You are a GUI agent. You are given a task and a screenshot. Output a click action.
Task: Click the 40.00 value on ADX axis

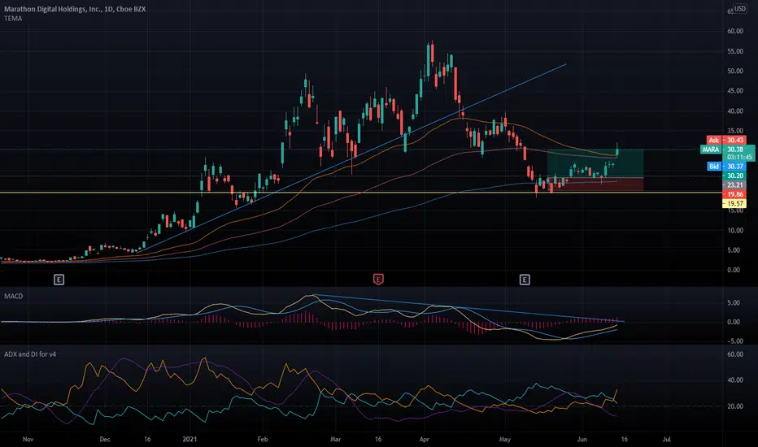(x=735, y=380)
